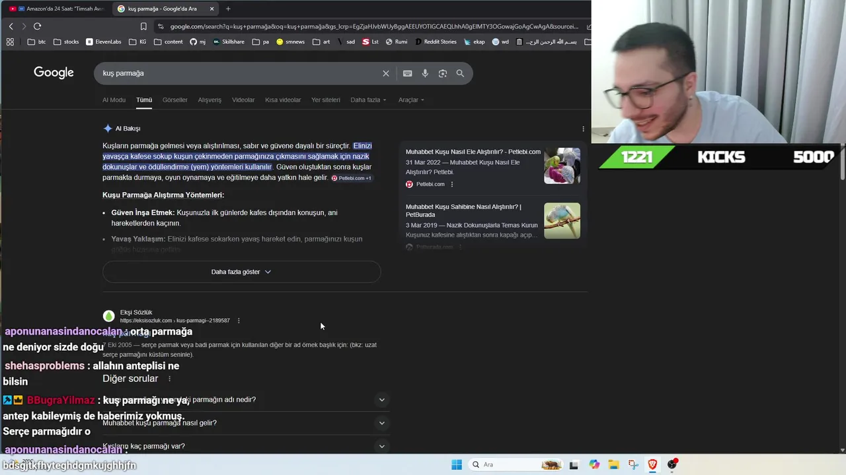This screenshot has width=846, height=475.
Task: Click the PetBurada blue budgie thumbnail
Action: coord(562,220)
